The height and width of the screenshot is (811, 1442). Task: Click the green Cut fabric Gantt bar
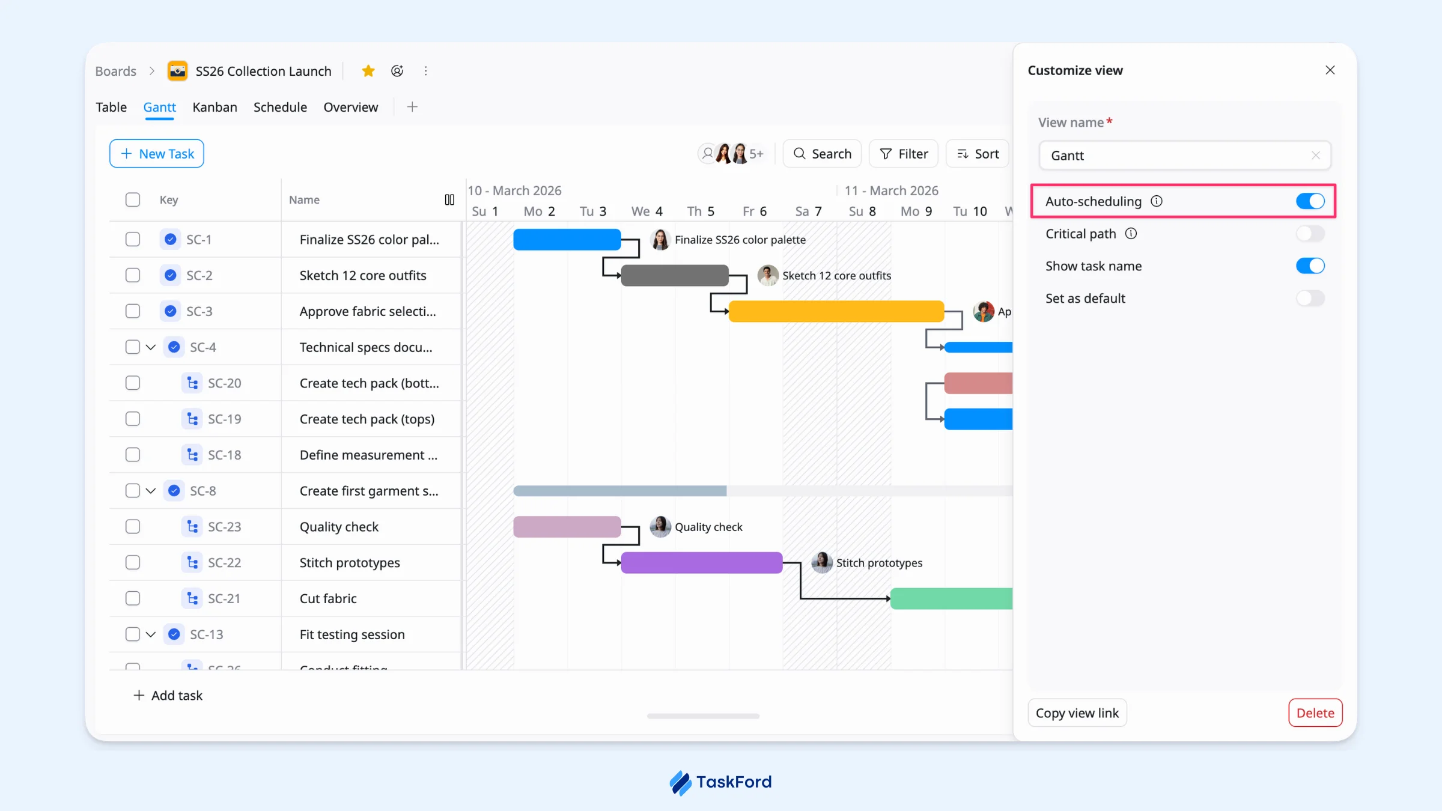(951, 598)
